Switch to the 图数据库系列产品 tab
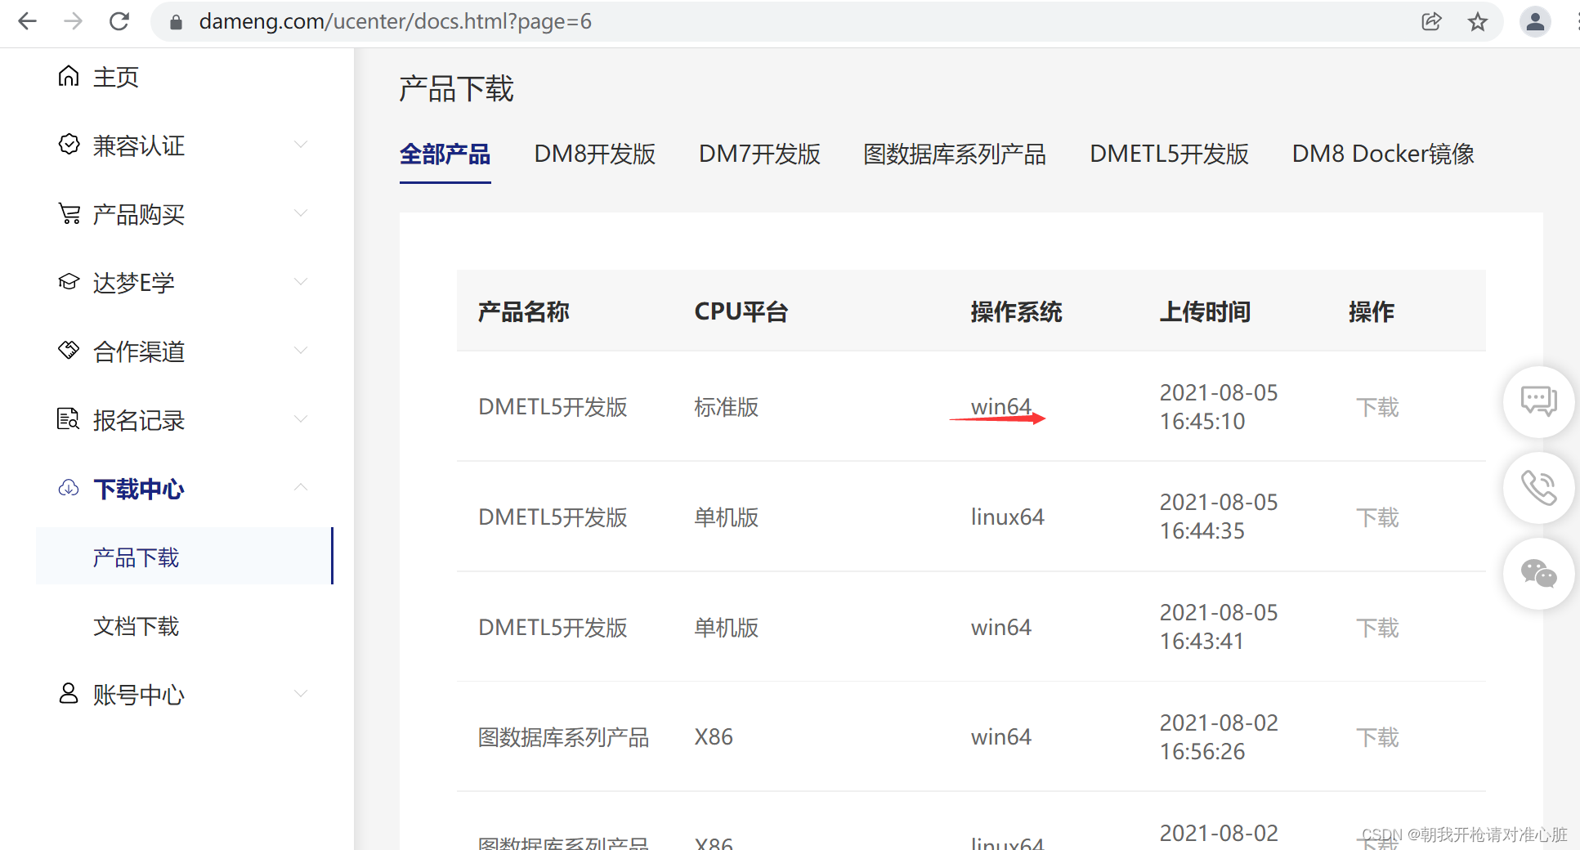1580x850 pixels. tap(955, 154)
